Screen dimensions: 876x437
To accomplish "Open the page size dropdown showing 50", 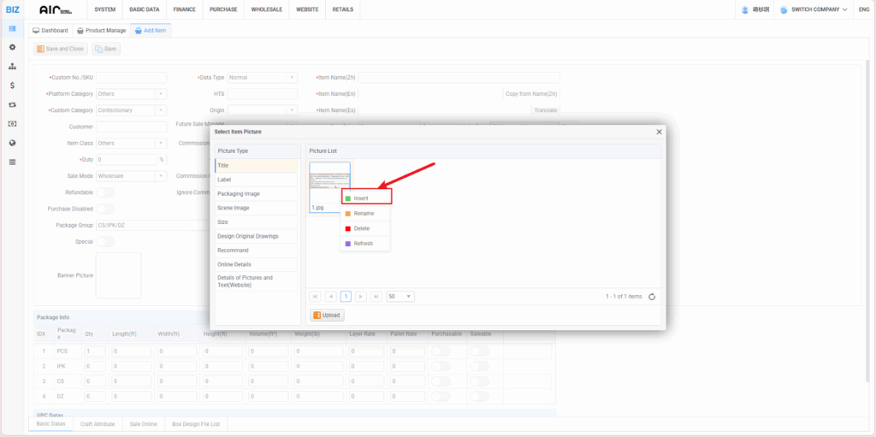I will (400, 297).
